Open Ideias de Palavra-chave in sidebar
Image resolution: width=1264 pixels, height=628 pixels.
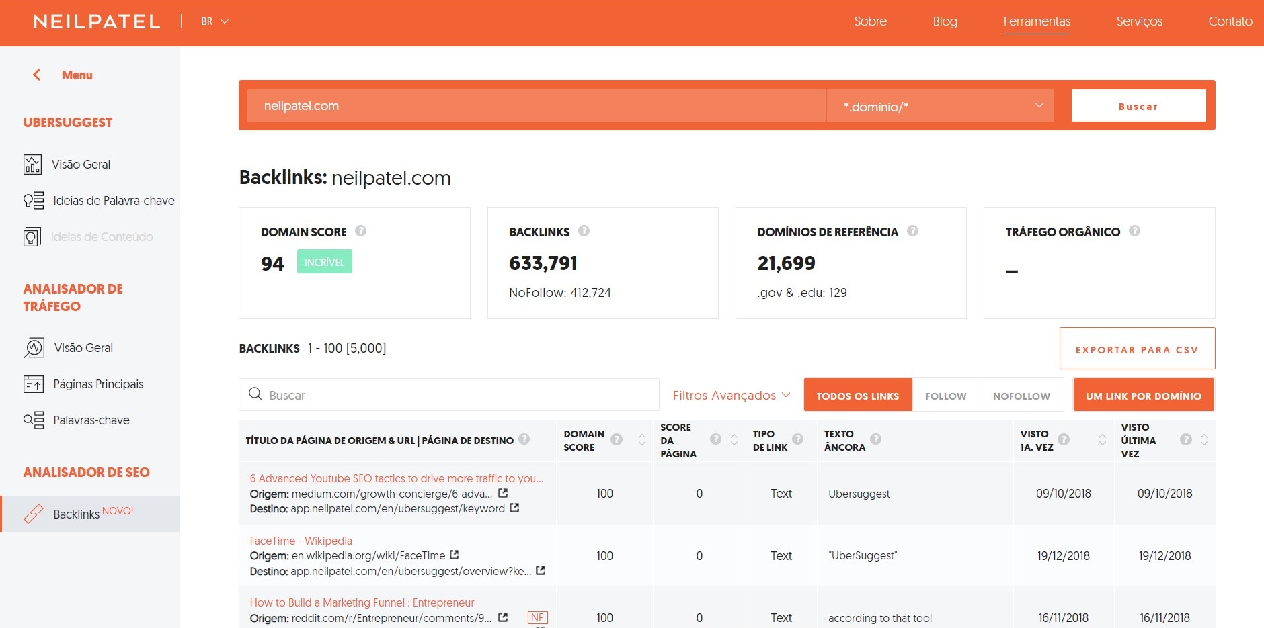tap(114, 201)
